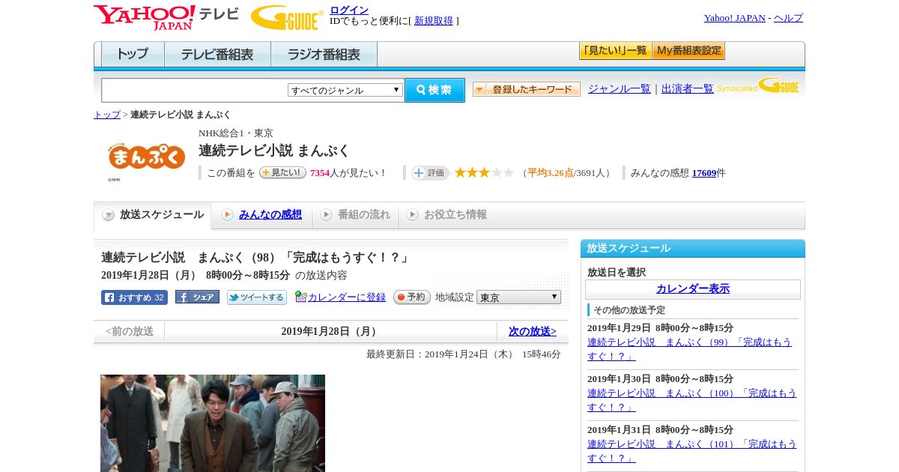
Task: Click the broadcast date 2019年1月28日（月） heading
Action: pyautogui.click(x=331, y=331)
